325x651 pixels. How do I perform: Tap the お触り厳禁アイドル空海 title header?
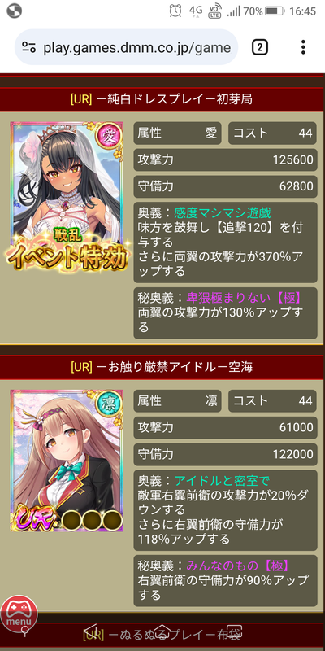162,367
